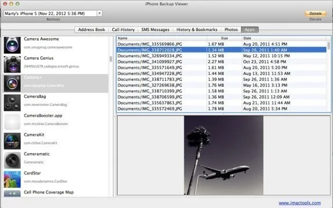This screenshot has width=333, height=208.
Task: Click the Camera Awesome app name
Action: (41, 39)
